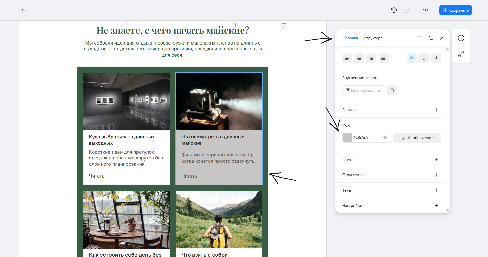Image resolution: width=488 pixels, height=257 pixels.
Task: Select text Короткие идеи для прогулок
Action: click(x=126, y=158)
